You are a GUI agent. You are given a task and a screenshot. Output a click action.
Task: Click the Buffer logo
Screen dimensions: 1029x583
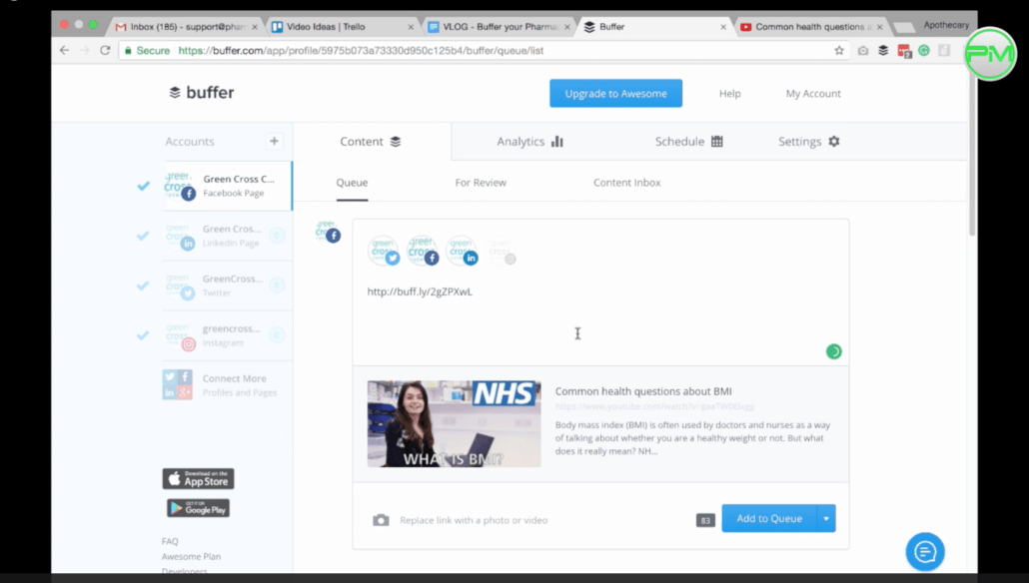click(x=202, y=93)
